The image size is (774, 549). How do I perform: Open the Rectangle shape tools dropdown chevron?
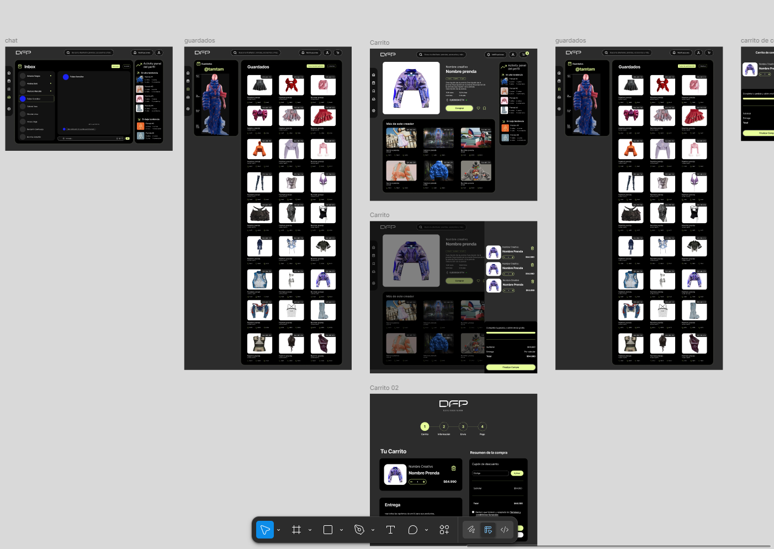pos(342,530)
